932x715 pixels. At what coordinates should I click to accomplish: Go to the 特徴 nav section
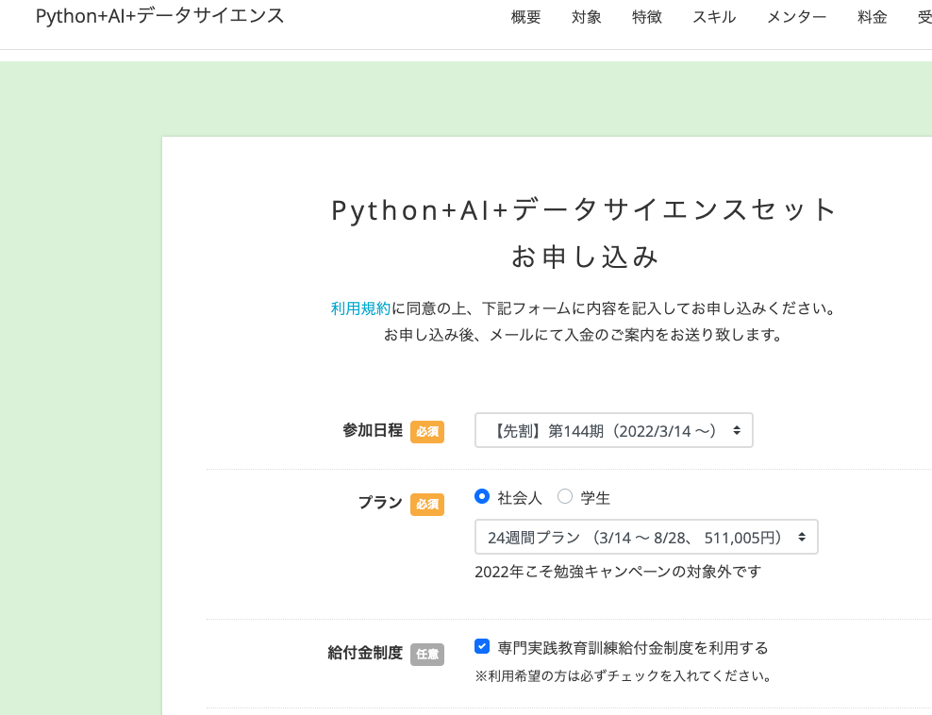coord(647,17)
